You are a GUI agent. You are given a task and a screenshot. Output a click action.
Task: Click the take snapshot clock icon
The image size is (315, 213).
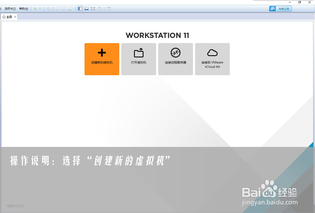[x=58, y=8]
